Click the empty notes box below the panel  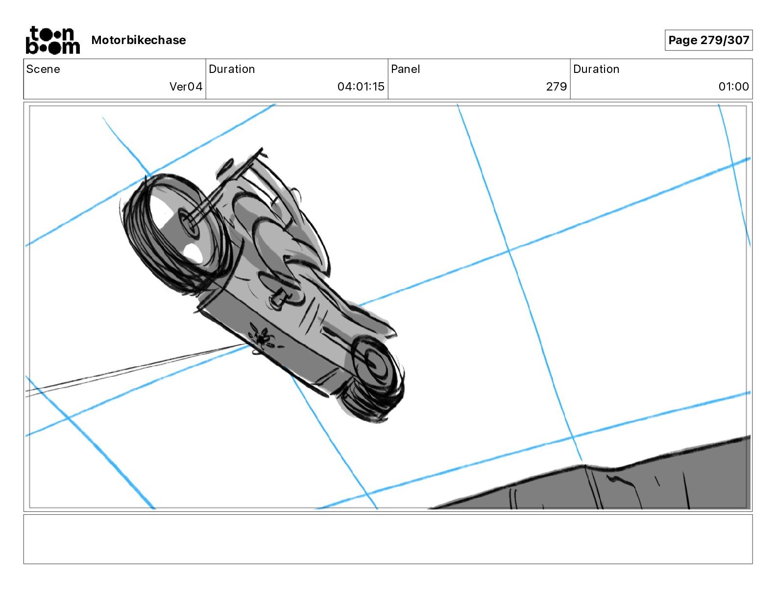[388, 539]
